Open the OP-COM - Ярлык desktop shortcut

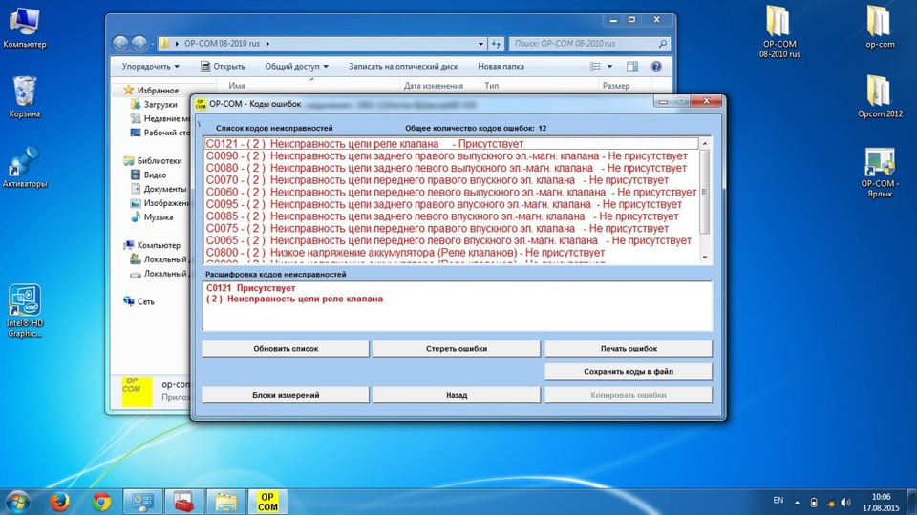(x=880, y=173)
